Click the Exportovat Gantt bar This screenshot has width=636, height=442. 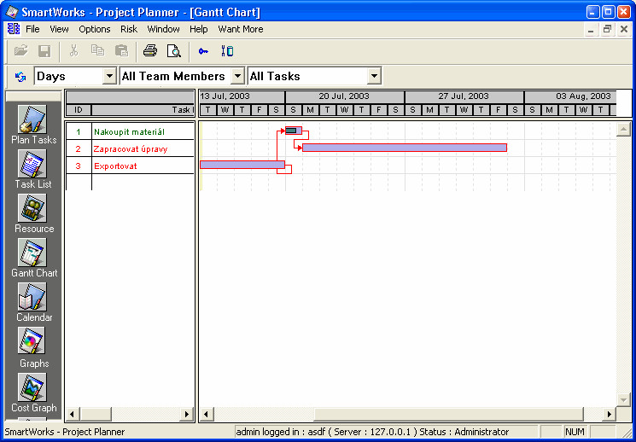242,165
